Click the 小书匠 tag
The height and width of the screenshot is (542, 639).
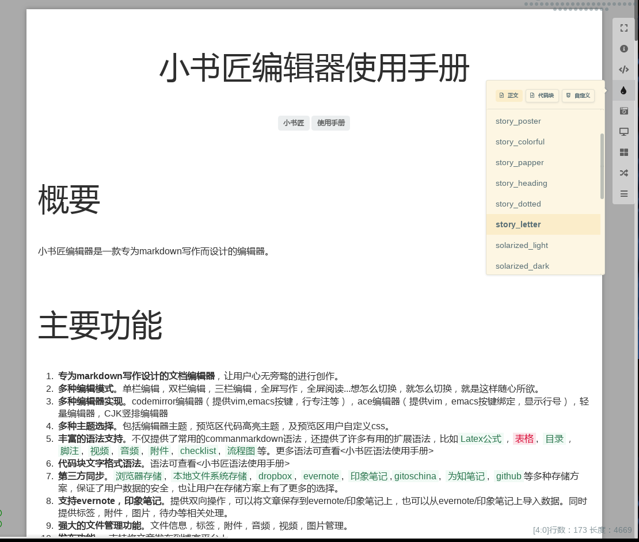[x=294, y=123]
